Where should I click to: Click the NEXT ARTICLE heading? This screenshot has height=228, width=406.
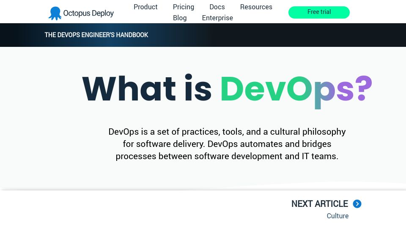point(320,204)
